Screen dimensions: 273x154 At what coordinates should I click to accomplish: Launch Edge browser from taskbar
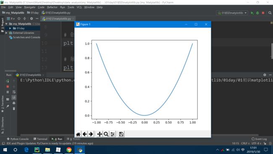coord(26,150)
